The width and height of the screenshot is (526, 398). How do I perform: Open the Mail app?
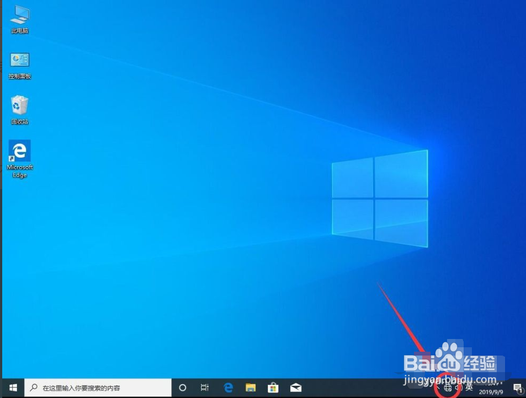pos(295,388)
